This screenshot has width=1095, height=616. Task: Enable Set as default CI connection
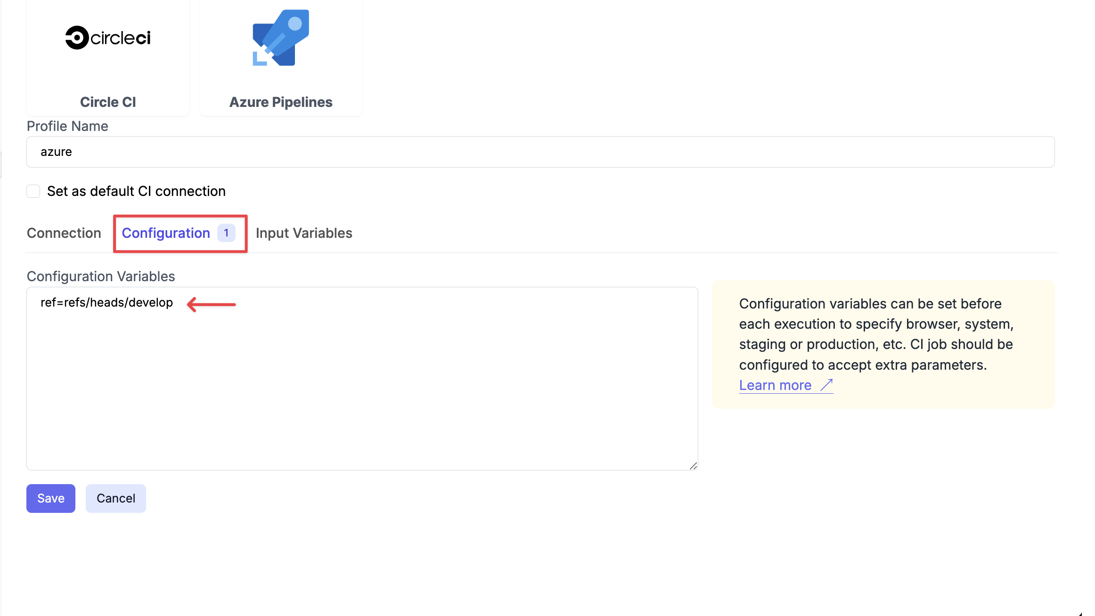[x=33, y=191]
